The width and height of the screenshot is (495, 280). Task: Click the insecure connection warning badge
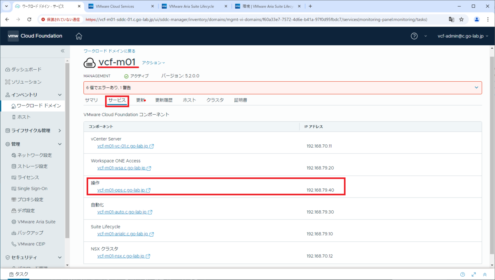pos(61,19)
